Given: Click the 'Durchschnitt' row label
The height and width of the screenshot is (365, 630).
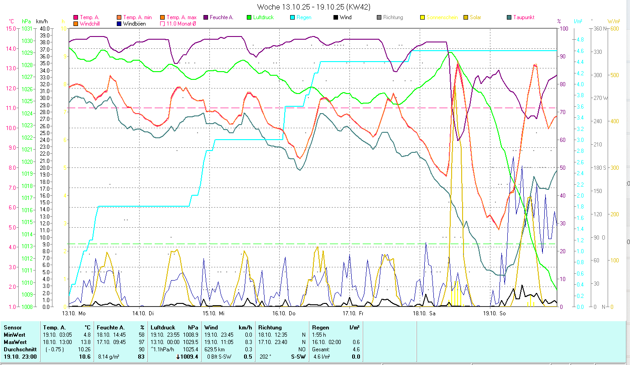Looking at the screenshot, I should [19, 349].
